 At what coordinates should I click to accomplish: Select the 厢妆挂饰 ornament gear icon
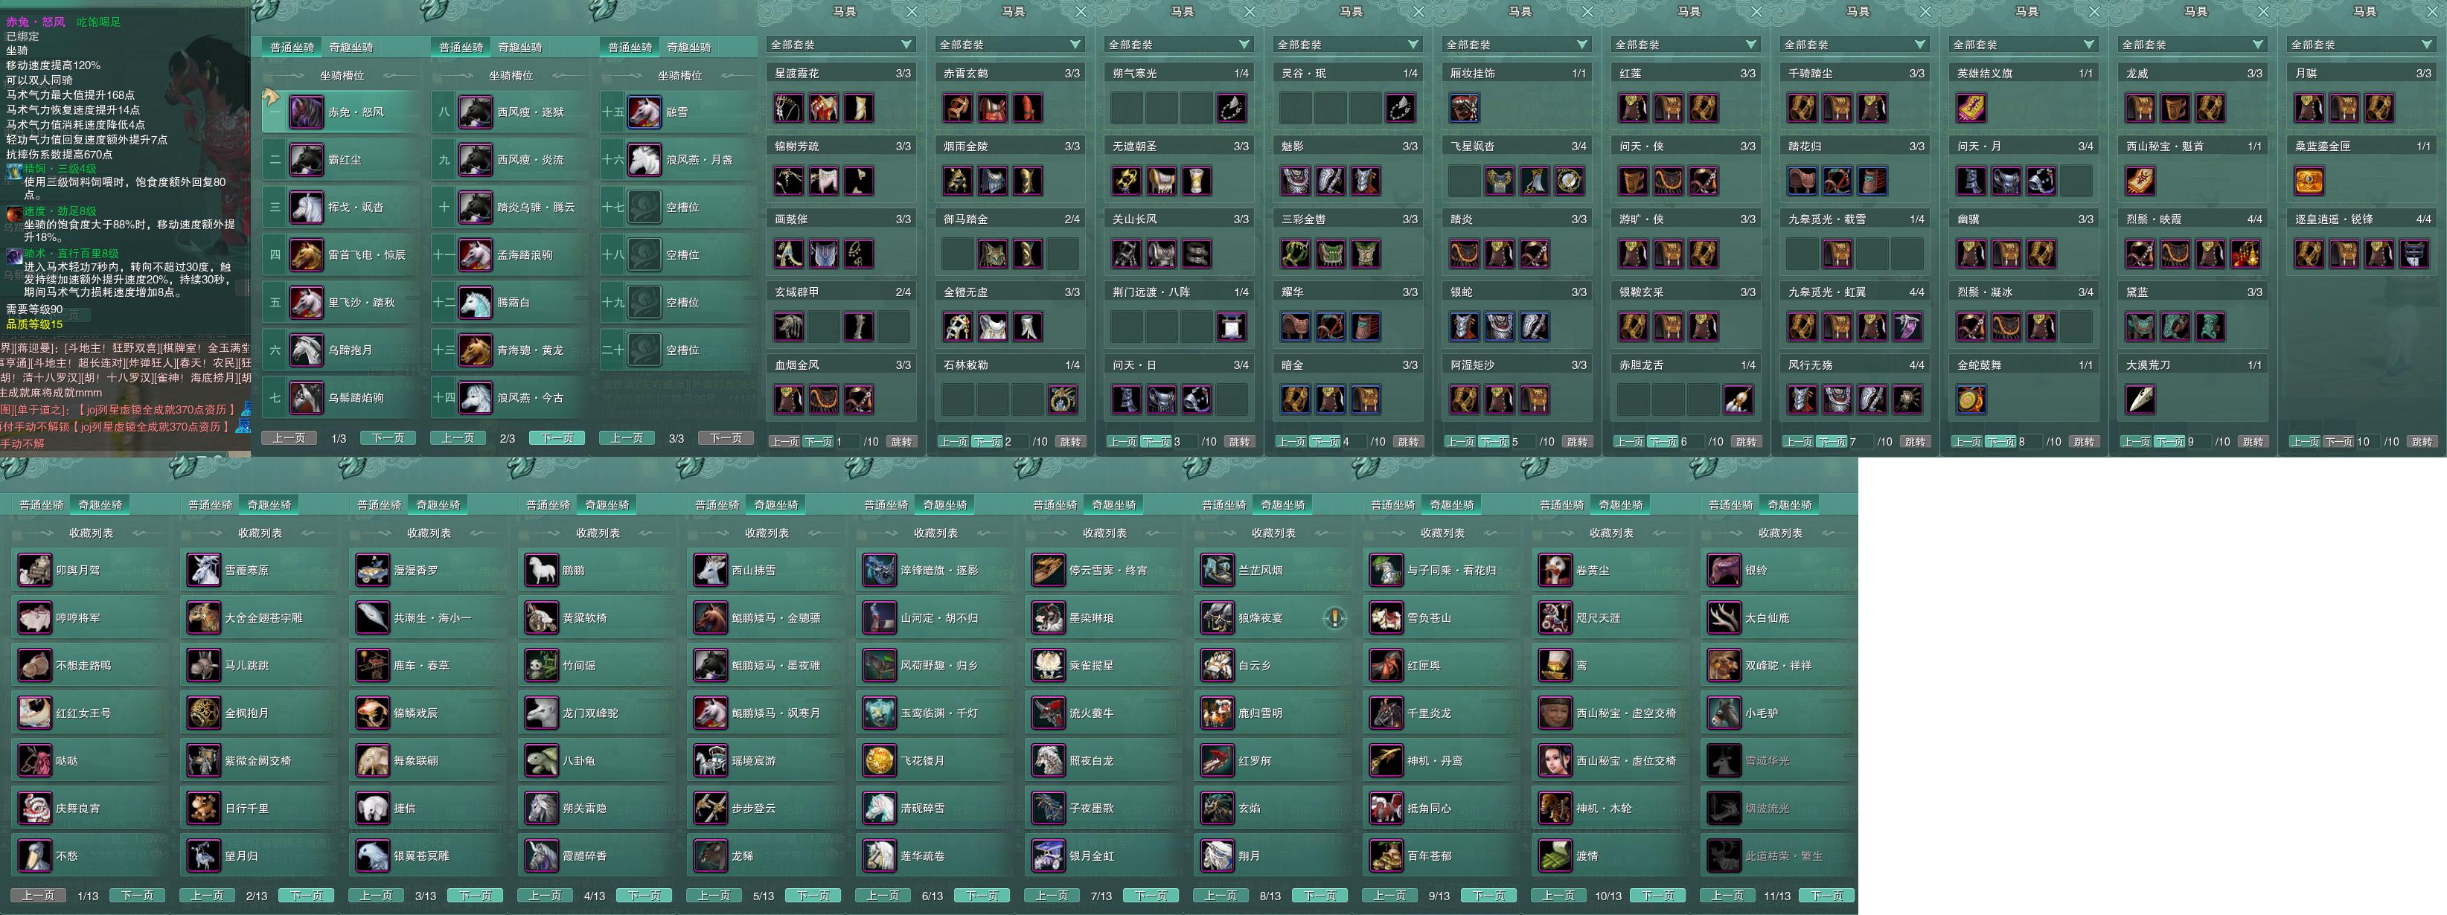(1464, 108)
